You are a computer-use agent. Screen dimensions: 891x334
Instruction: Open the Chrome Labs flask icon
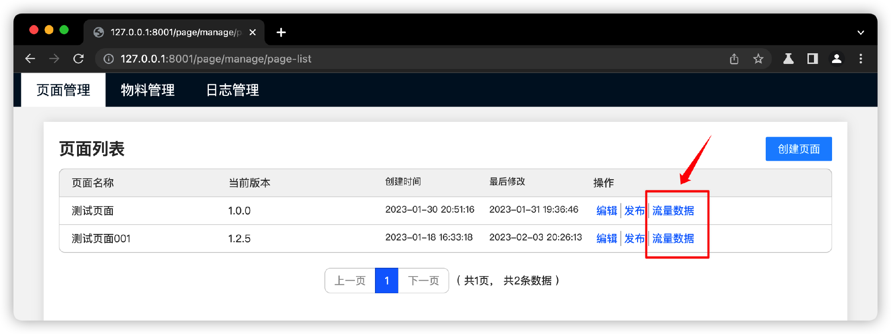coord(788,59)
